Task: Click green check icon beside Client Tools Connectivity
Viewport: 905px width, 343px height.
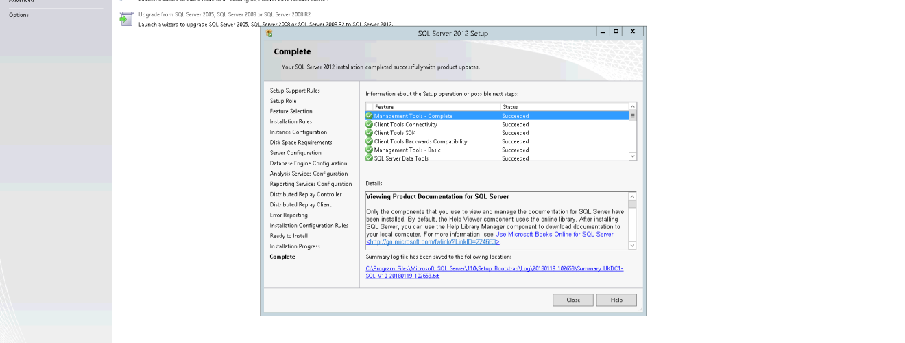Action: tap(370, 124)
